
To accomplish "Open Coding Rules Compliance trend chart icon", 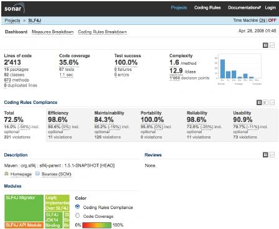I will click(272, 103).
